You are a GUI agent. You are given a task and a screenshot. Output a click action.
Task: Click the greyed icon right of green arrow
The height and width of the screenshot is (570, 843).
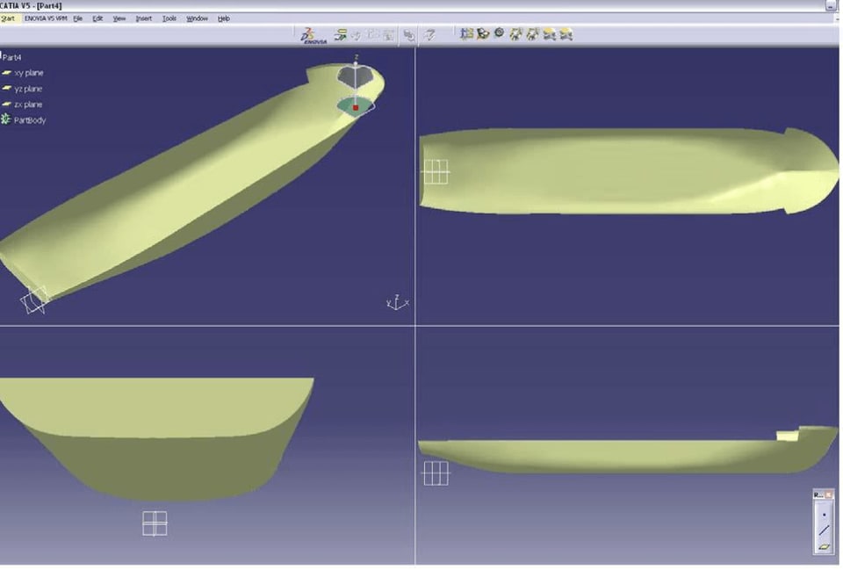(356, 35)
